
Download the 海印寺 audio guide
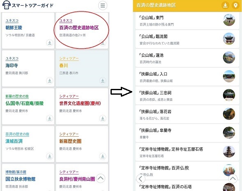[50, 81]
